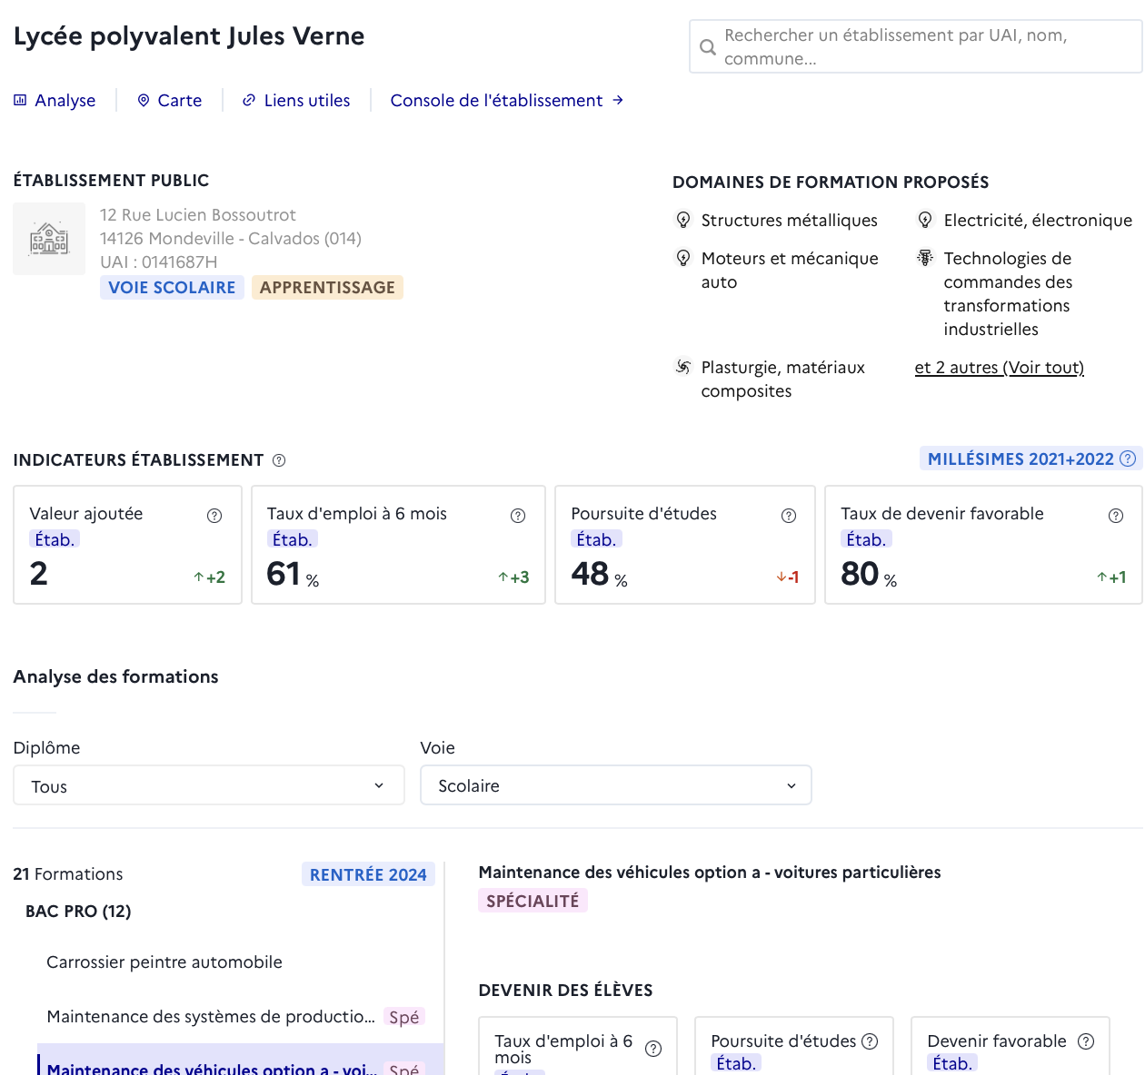Open help on Devenir favorable card
Image resolution: width=1145 pixels, height=1075 pixels.
(x=1086, y=1041)
